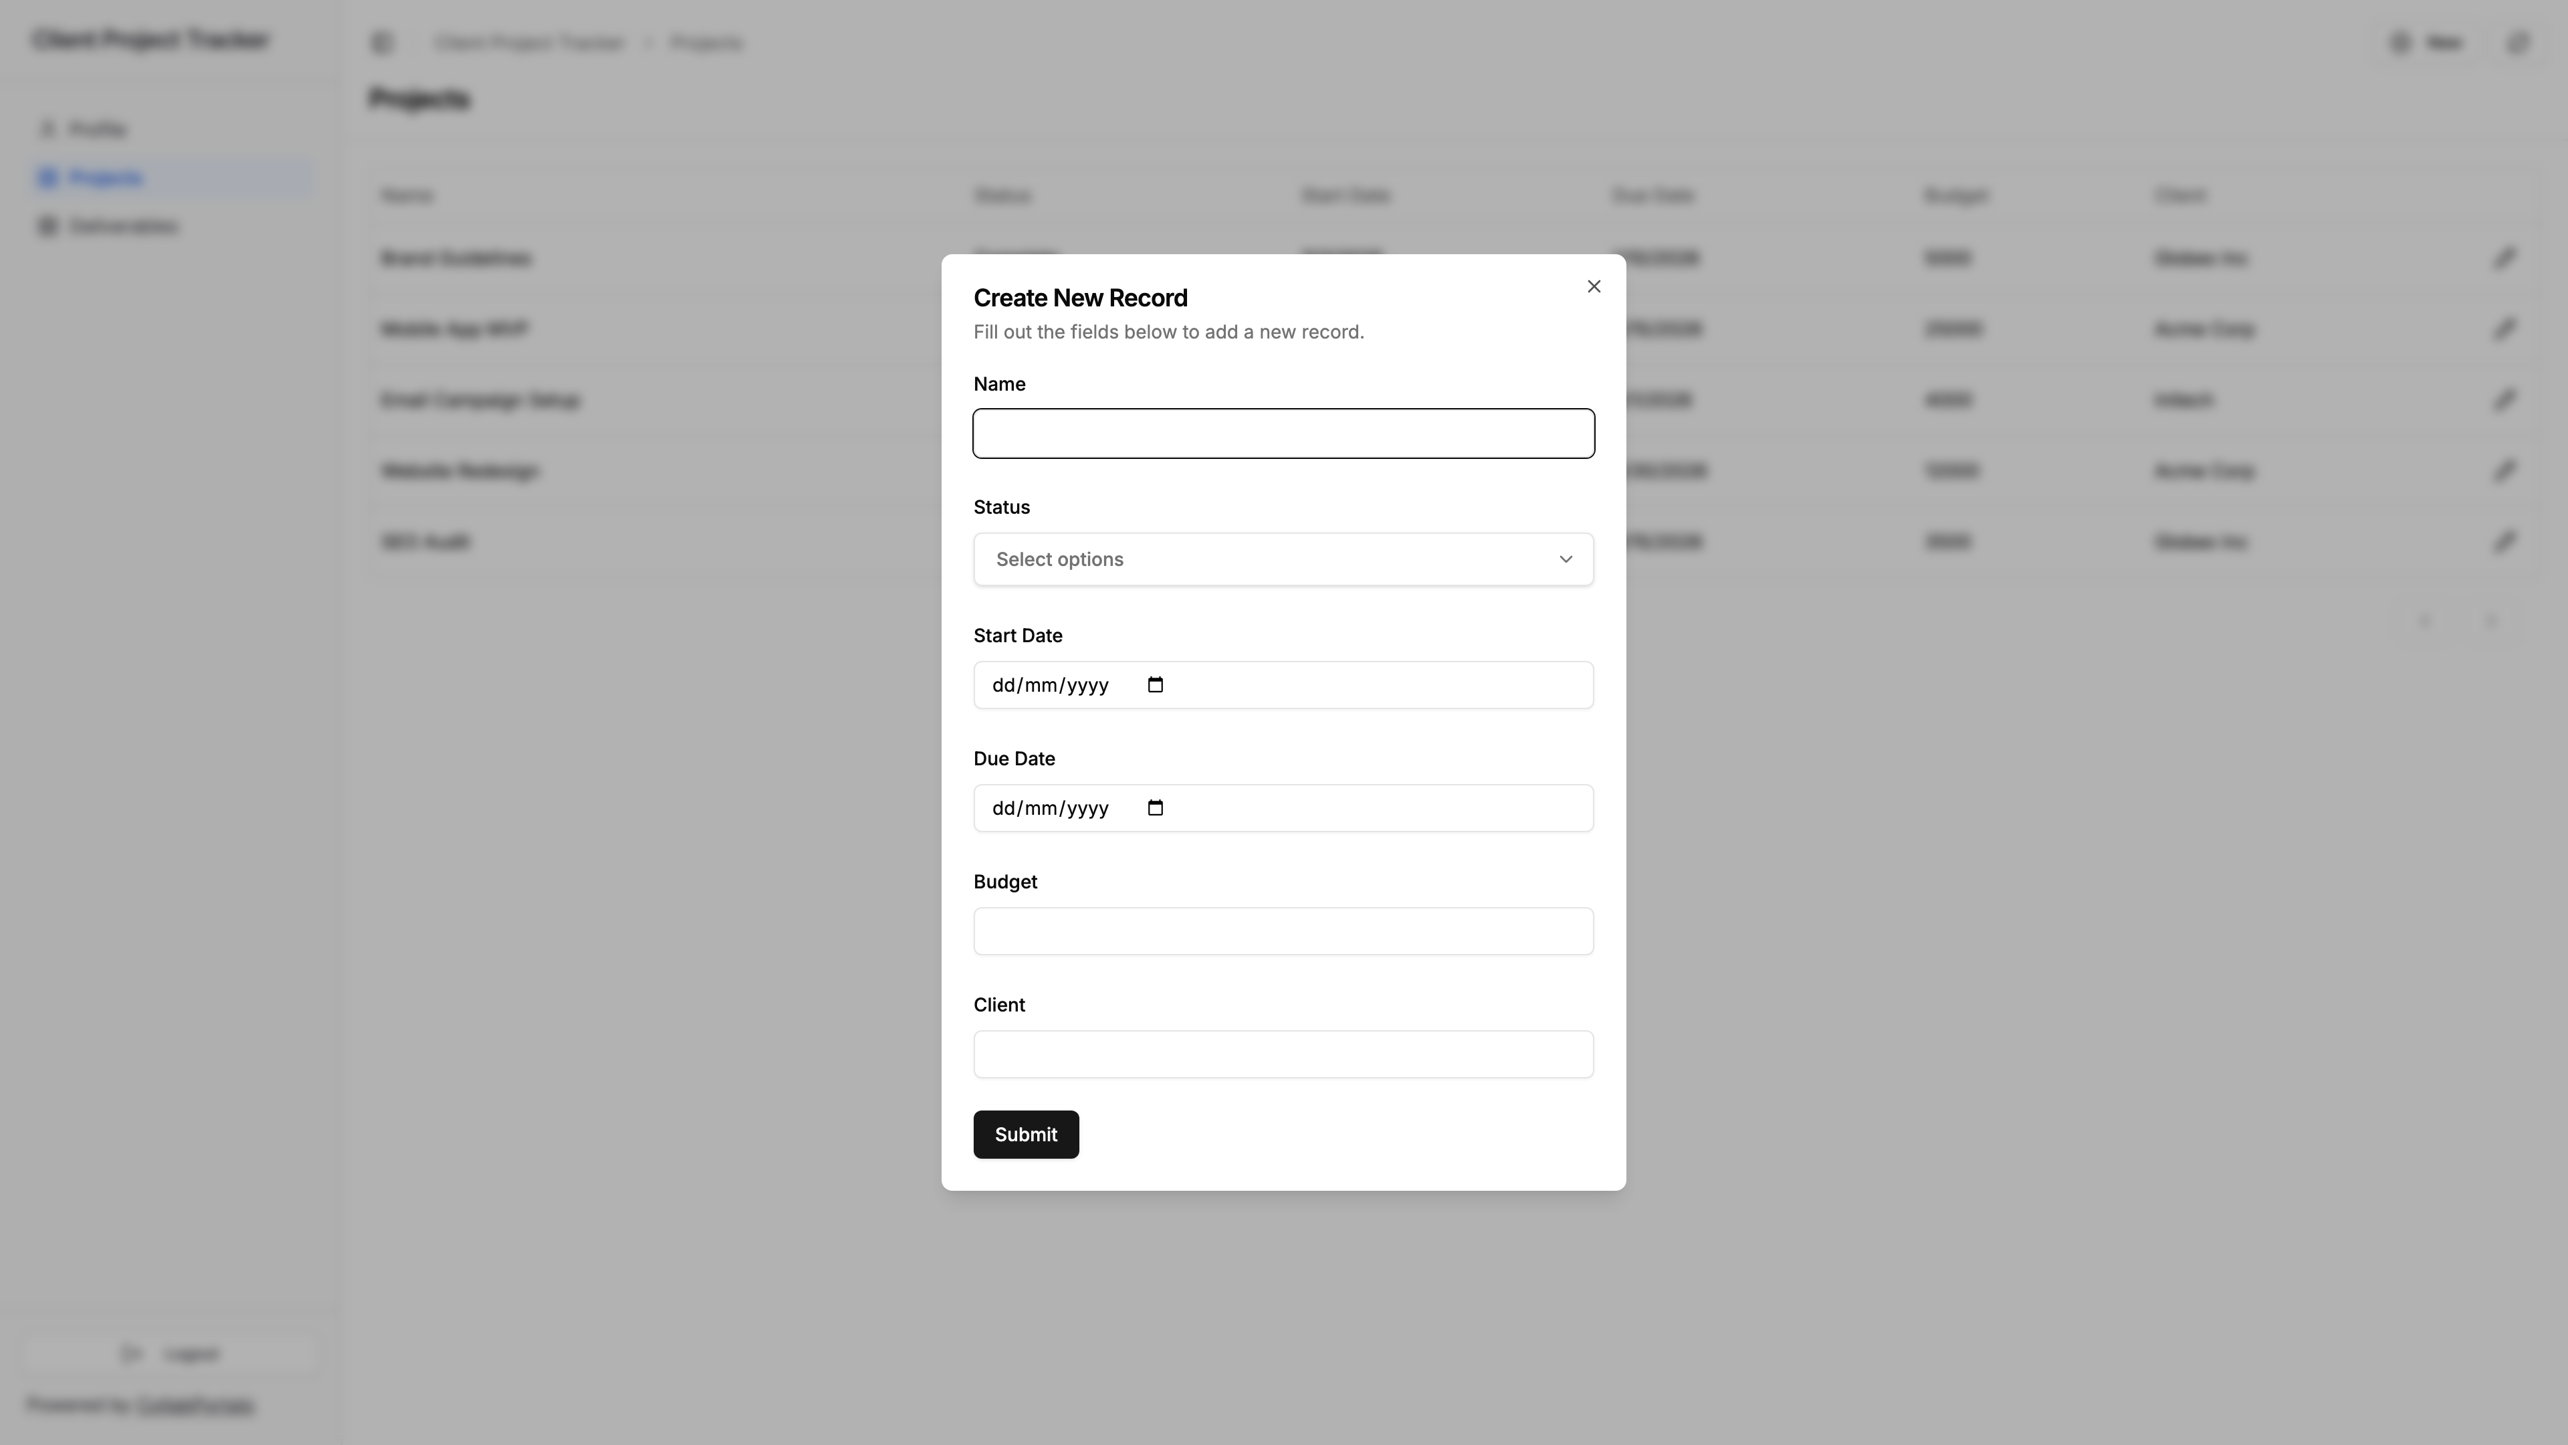Open Deliverables in the sidebar
The width and height of the screenshot is (2568, 1445).
[x=122, y=226]
